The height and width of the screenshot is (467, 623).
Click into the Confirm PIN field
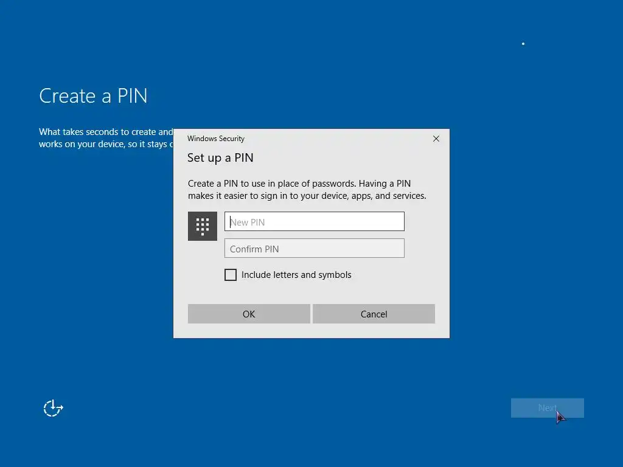[x=315, y=248]
